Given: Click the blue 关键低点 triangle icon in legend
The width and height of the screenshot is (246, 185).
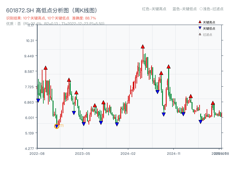Looking at the screenshot, I should pos(200,28).
